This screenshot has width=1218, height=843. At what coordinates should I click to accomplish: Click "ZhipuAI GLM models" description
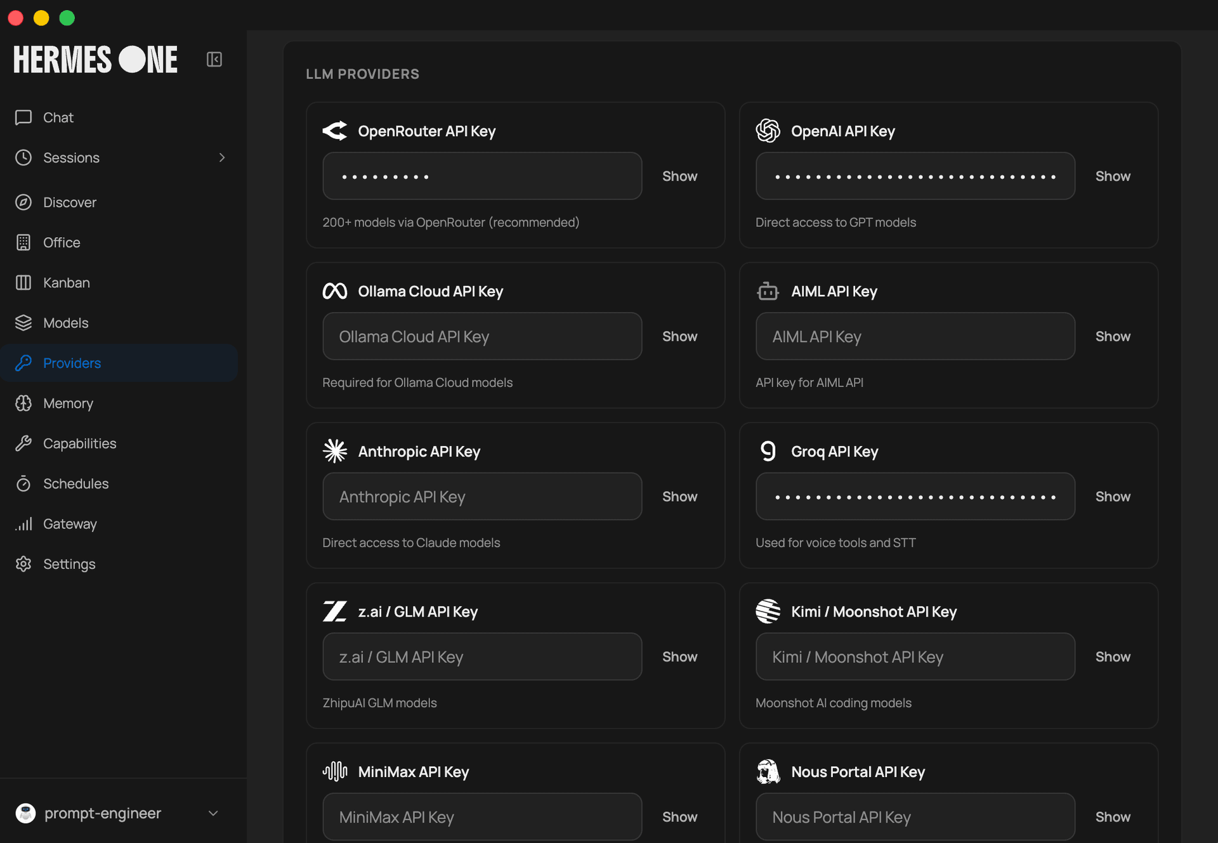tap(379, 703)
